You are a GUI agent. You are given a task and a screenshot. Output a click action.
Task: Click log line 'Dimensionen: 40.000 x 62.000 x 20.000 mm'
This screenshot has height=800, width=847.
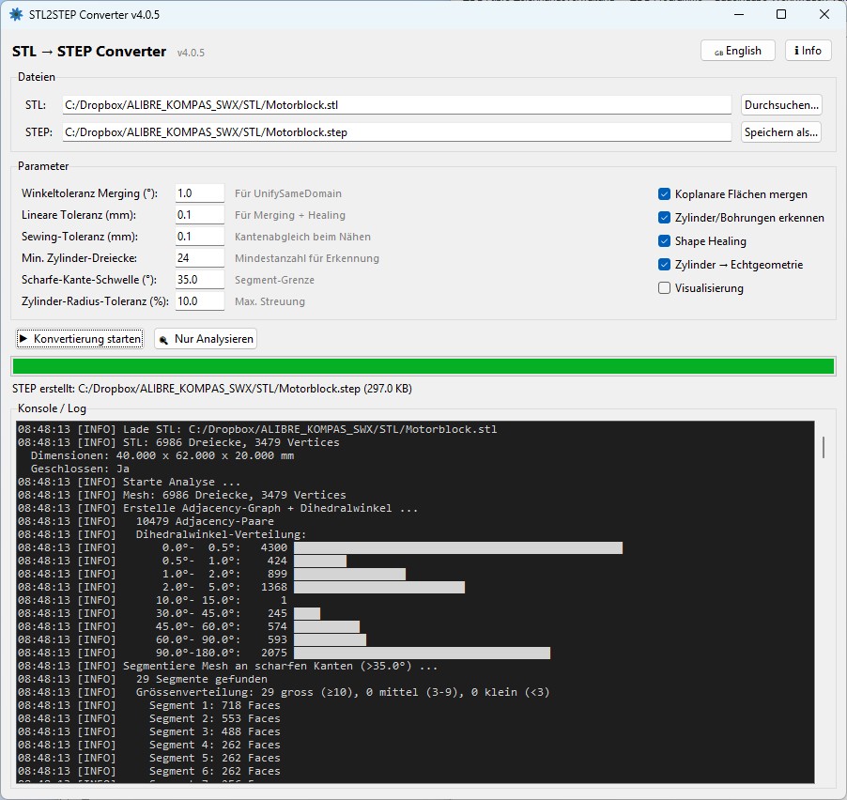[x=162, y=455]
